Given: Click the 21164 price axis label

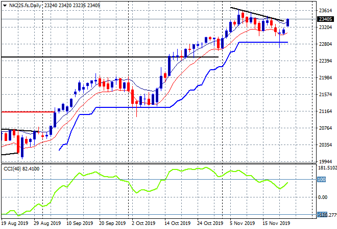Looking at the screenshot, I should tap(325, 111).
